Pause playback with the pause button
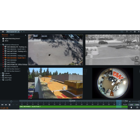This screenshot has width=140, height=140. 10,105
